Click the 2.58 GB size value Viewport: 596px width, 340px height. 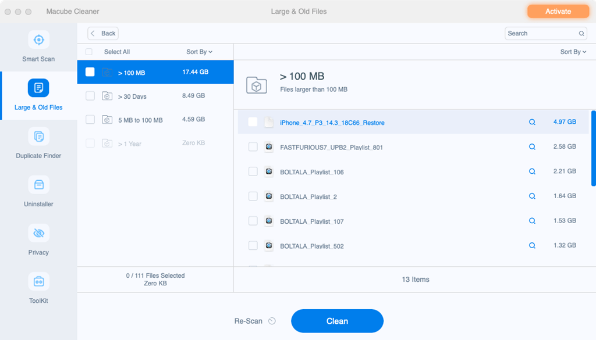[x=565, y=146]
